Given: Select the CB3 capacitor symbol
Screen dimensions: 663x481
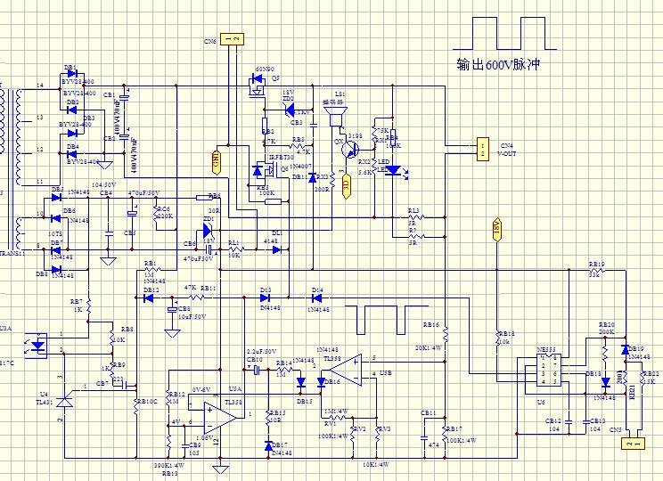Looking at the screenshot, I should pos(314,125).
